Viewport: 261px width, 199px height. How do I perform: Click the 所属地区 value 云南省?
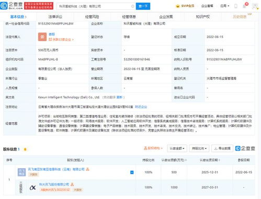[x=128, y=78]
